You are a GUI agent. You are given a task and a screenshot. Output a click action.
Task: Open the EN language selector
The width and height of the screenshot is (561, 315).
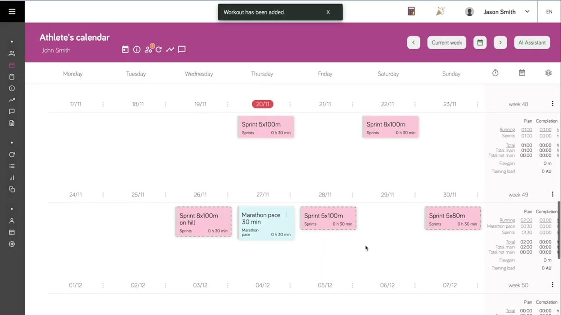549,12
